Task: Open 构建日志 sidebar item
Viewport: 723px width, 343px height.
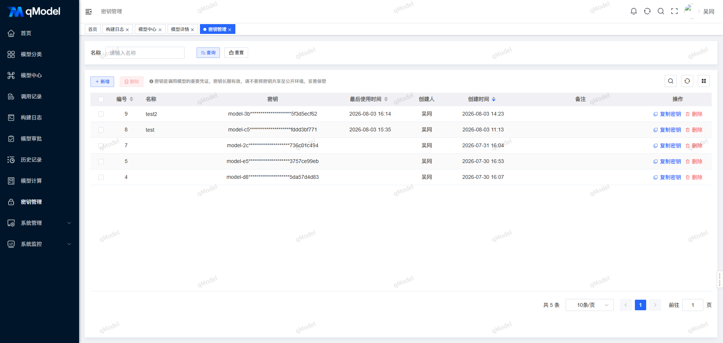Action: pyautogui.click(x=40, y=117)
